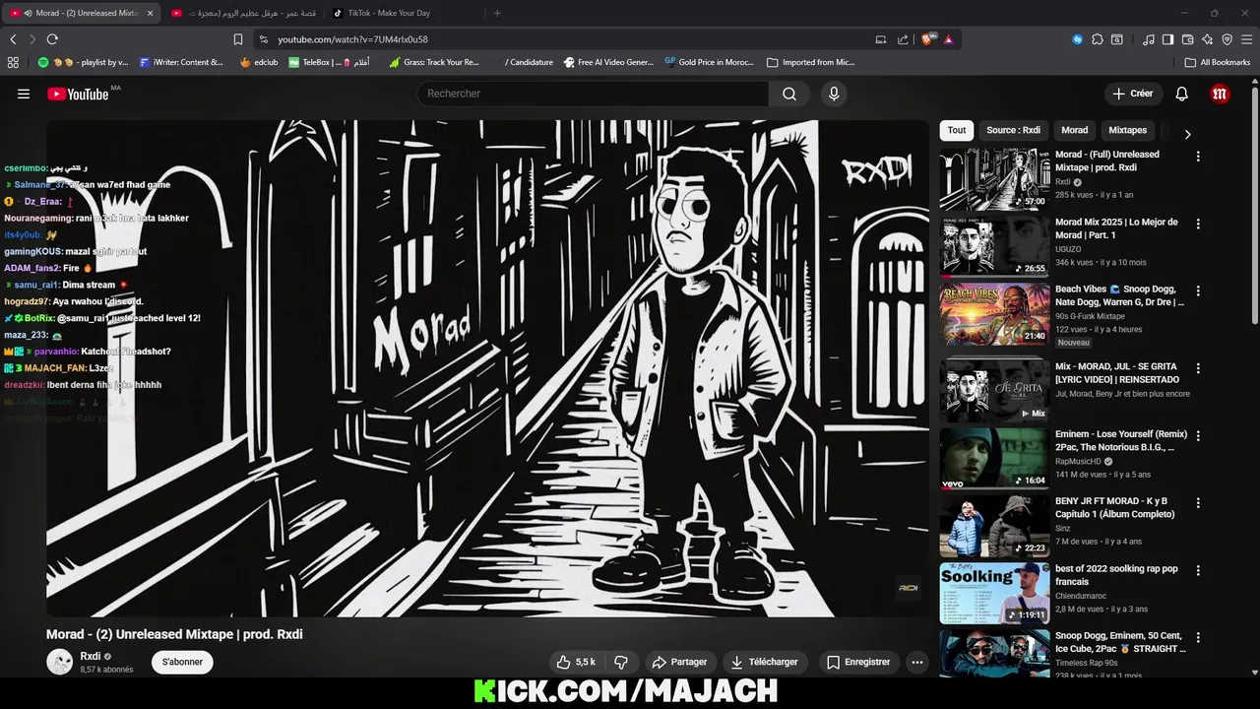1260x709 pixels.
Task: Open the extensions puzzle icon
Action: tap(1097, 39)
